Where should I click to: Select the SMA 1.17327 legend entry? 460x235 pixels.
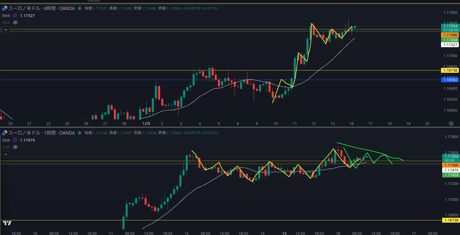tap(6, 16)
